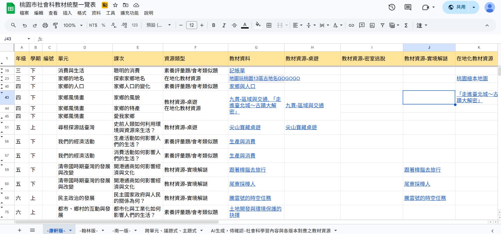Switch to the 翰林版 sheet tab

89,231
